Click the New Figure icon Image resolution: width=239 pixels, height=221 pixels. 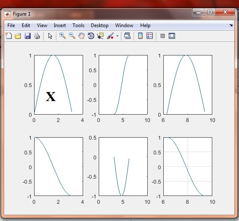pos(9,36)
